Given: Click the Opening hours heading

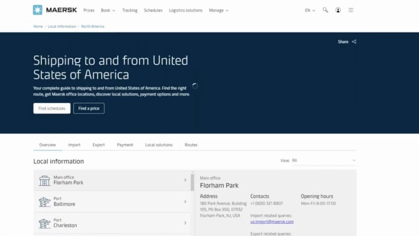Looking at the screenshot, I should tap(317, 196).
